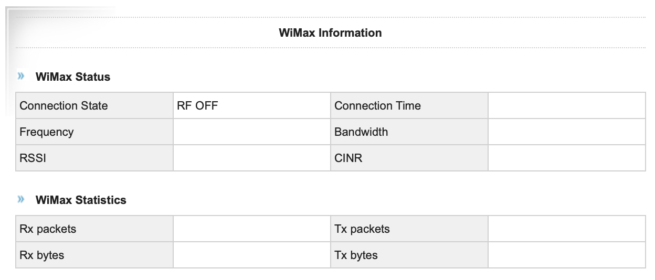Click the chevron icon beside WiMax Status
655x280 pixels.
pyautogui.click(x=21, y=77)
